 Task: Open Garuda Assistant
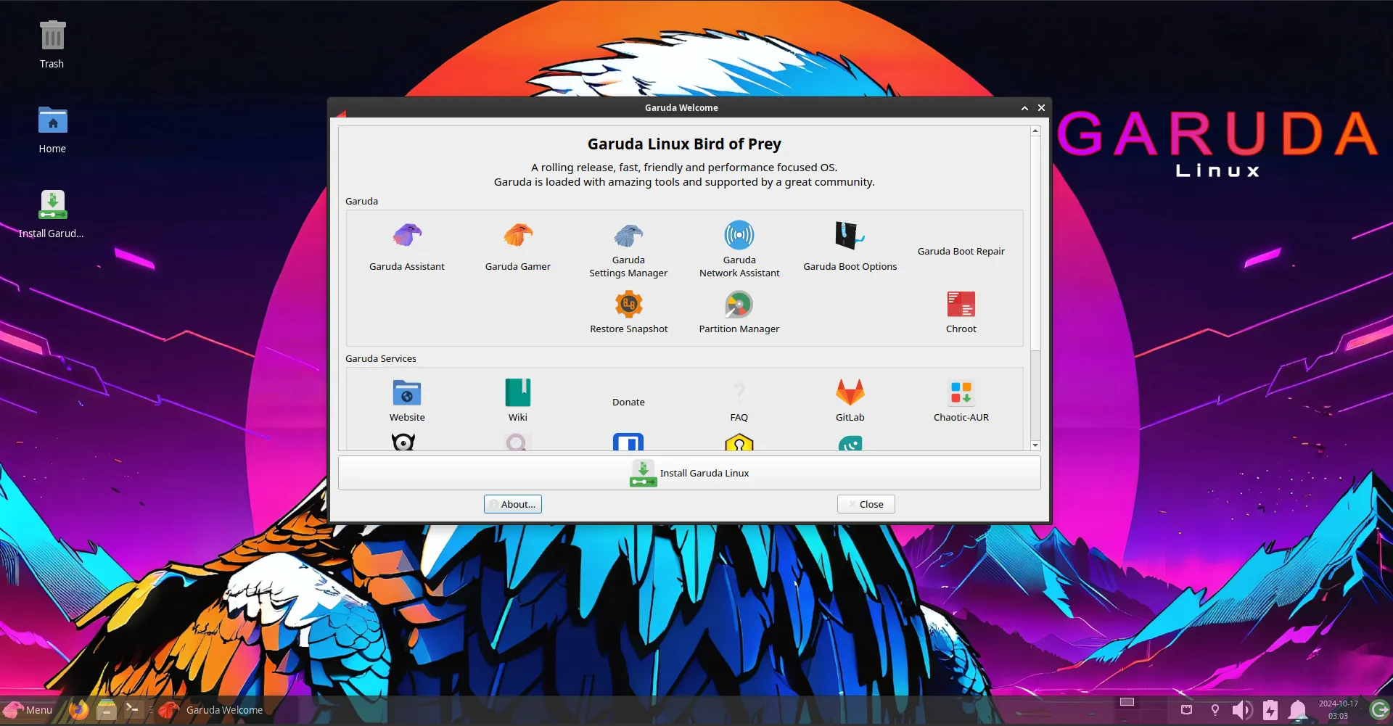click(406, 247)
